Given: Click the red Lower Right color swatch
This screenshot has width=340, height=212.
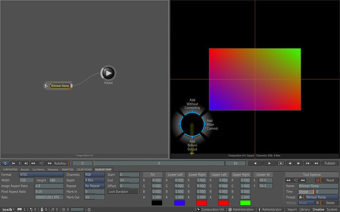Looking at the screenshot, I should 201,203.
